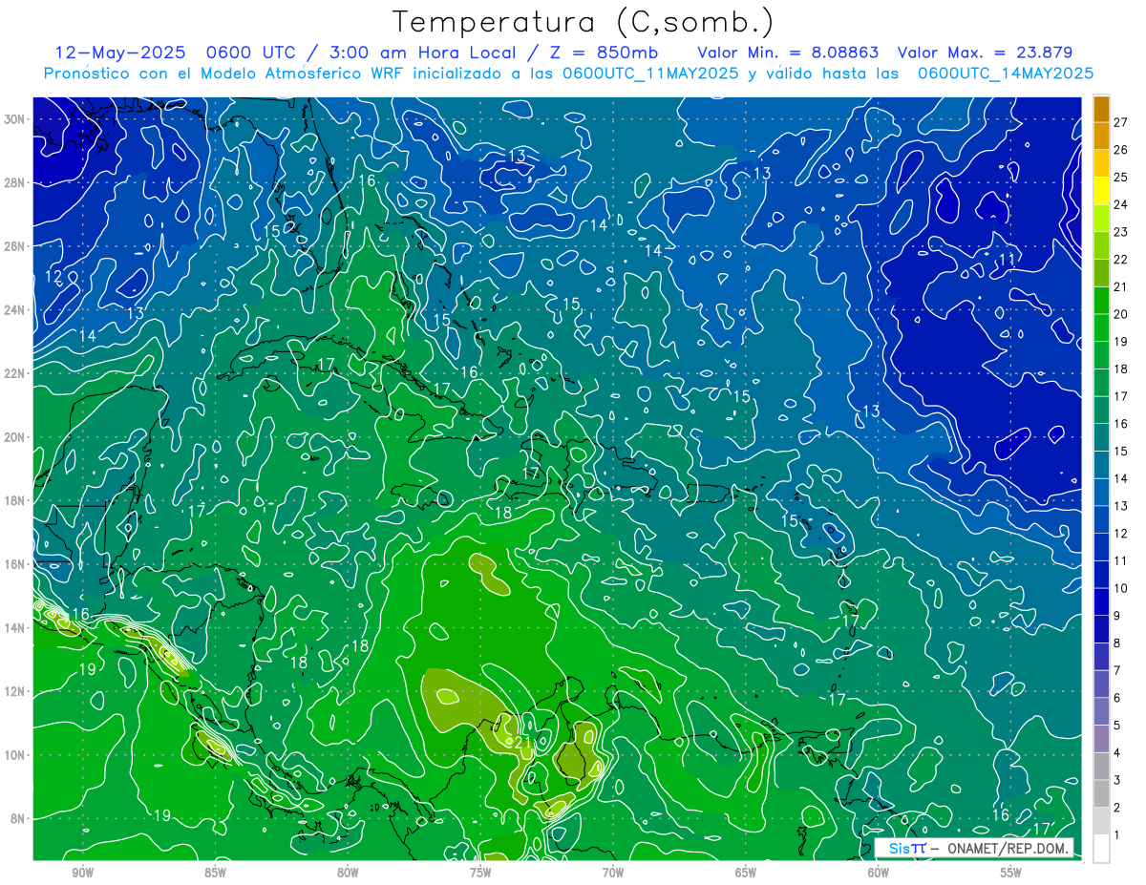Click the "18N" latitude axis label

[x=15, y=500]
